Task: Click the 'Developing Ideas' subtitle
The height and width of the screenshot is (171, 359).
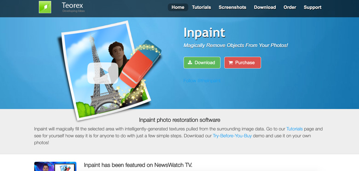Action: [74, 11]
